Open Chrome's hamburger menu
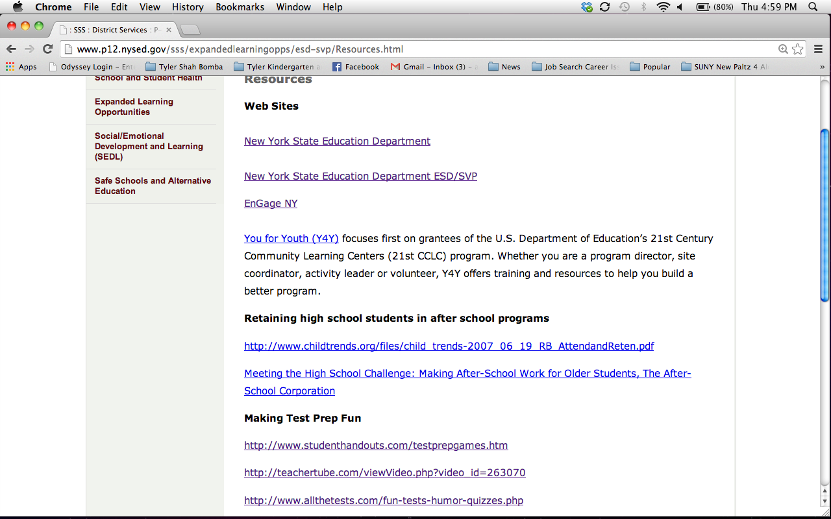 click(818, 49)
